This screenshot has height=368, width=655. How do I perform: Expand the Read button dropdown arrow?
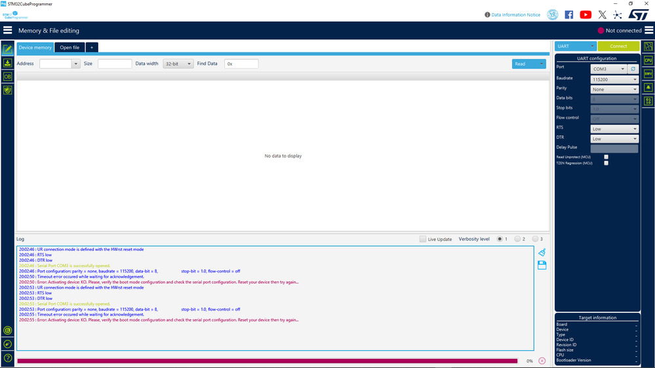pos(542,64)
